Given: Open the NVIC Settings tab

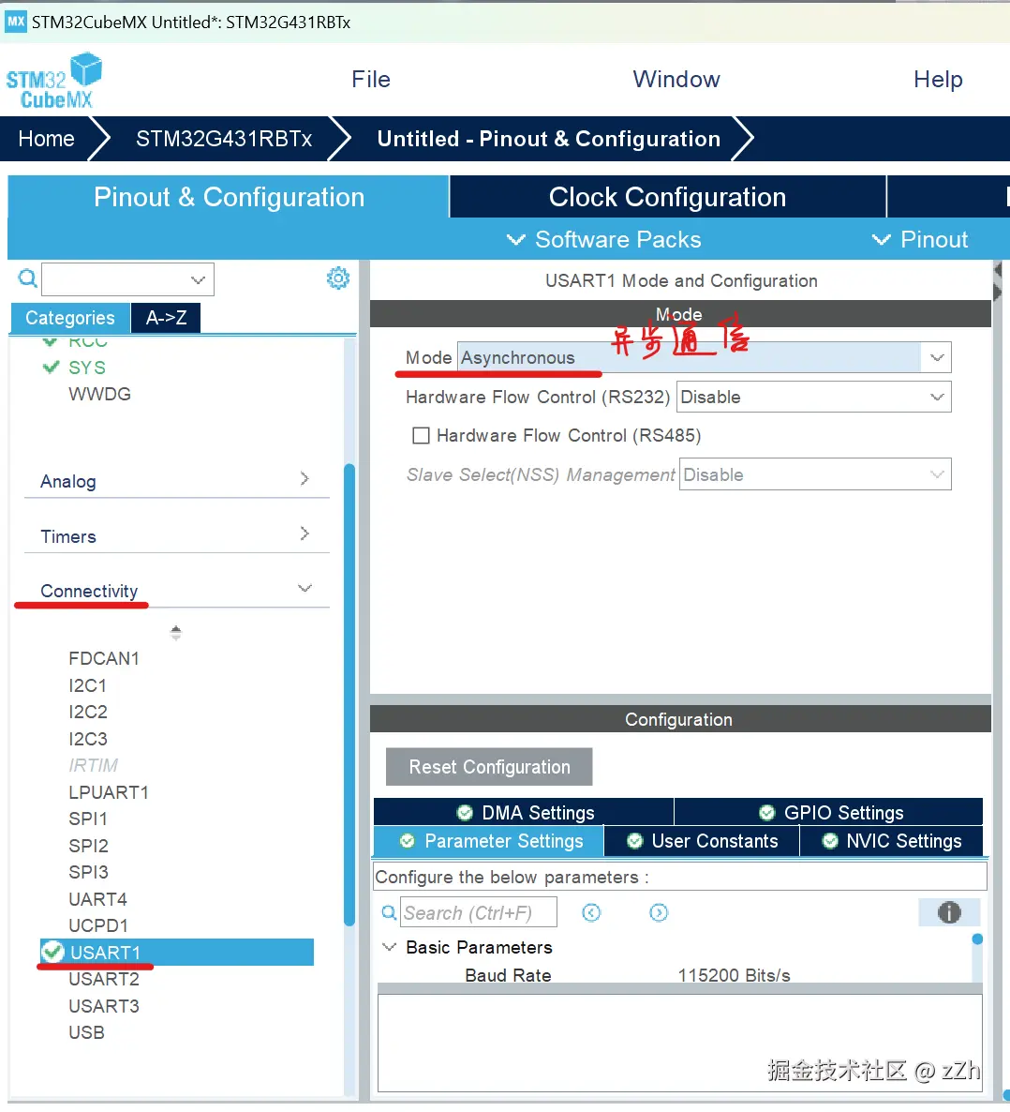Looking at the screenshot, I should (892, 841).
